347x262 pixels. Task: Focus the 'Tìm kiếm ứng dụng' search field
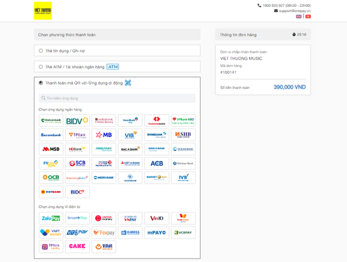tap(117, 98)
